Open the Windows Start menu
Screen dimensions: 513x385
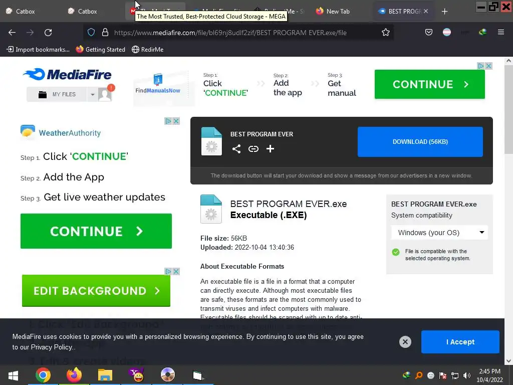click(13, 375)
